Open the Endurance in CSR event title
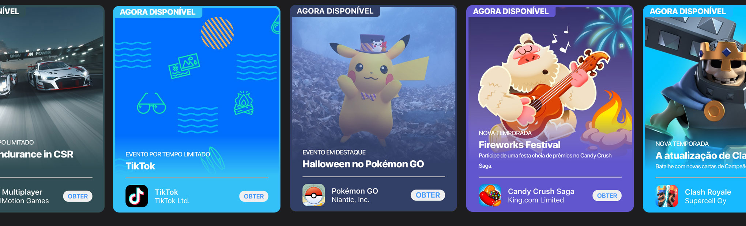This screenshot has width=746, height=226. tap(37, 154)
